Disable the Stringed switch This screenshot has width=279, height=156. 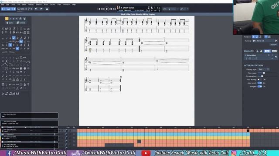(260, 87)
